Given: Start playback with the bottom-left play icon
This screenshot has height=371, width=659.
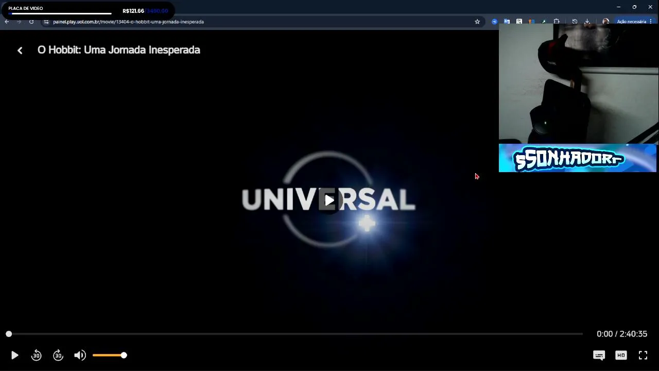Looking at the screenshot, I should pos(14,355).
